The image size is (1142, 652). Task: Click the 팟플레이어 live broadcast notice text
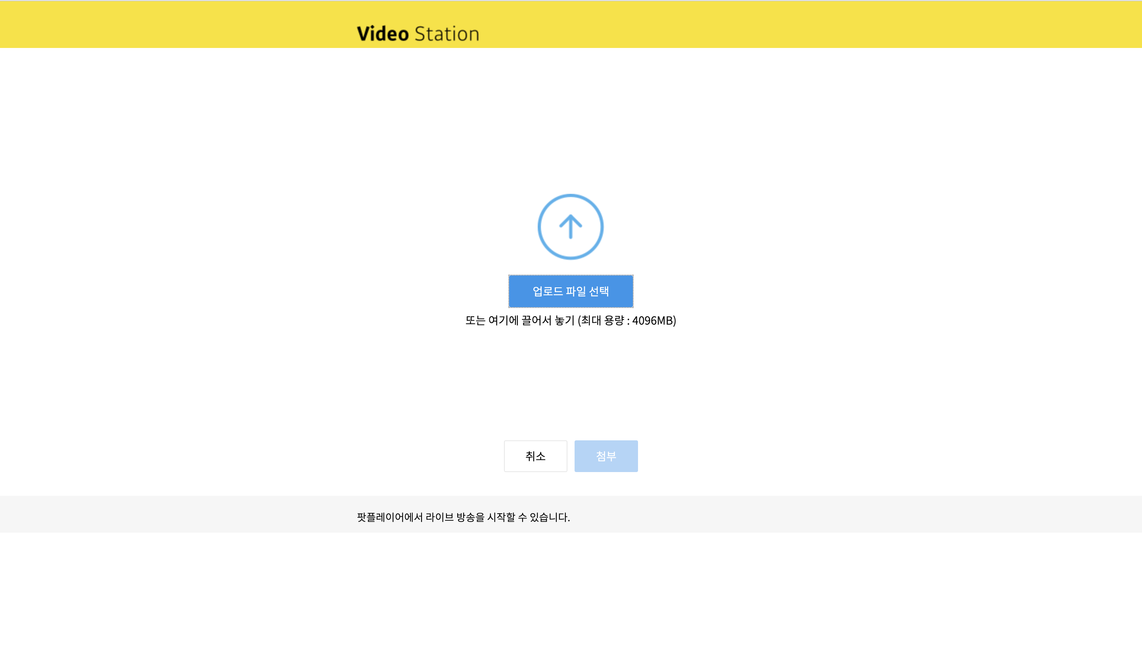463,517
